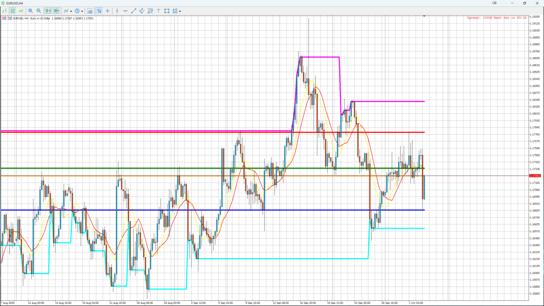Save chart screenshot with camera icon
The width and height of the screenshot is (544, 306).
[90, 11]
